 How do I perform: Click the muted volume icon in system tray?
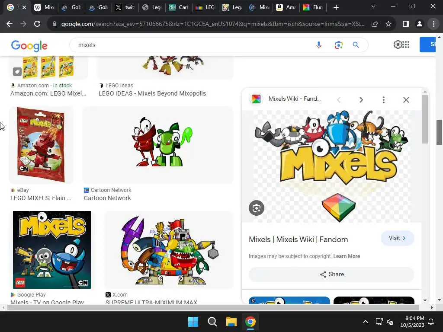[x=390, y=322]
